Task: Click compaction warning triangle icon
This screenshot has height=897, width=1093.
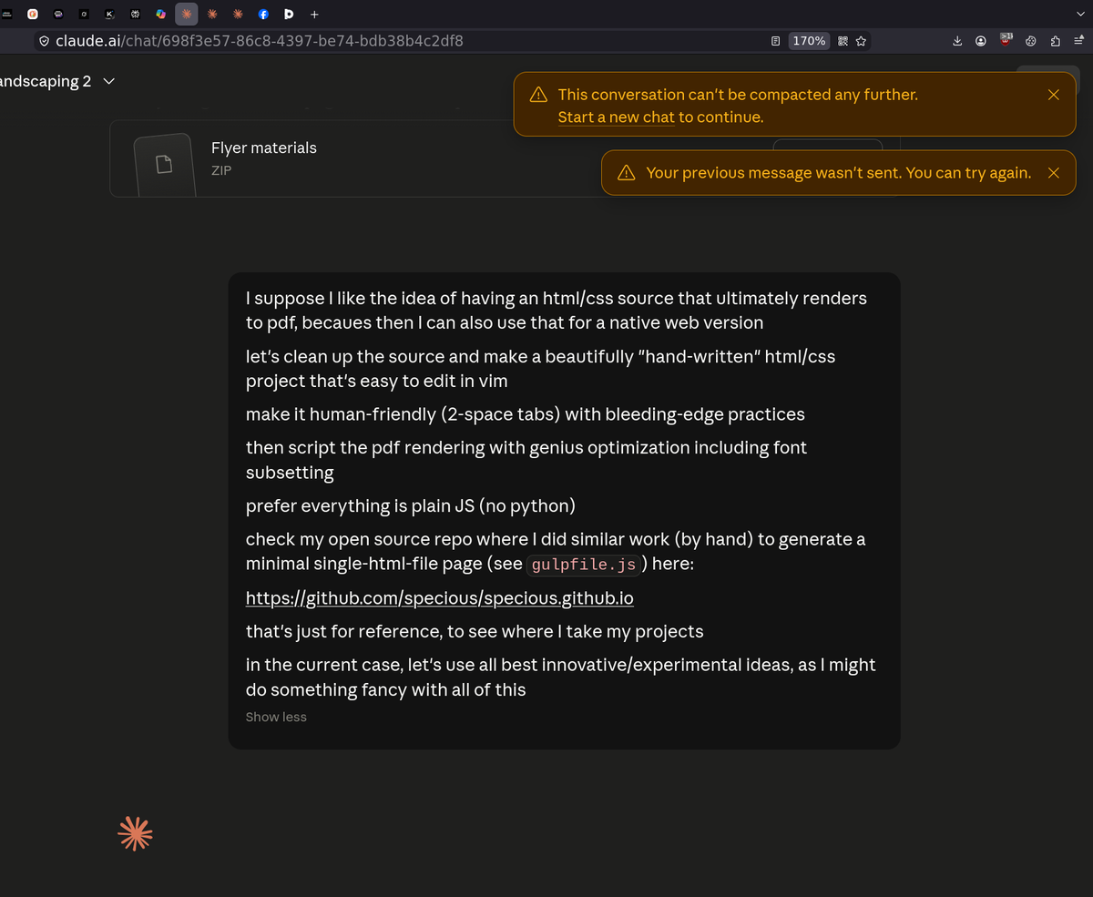Action: click(x=538, y=95)
